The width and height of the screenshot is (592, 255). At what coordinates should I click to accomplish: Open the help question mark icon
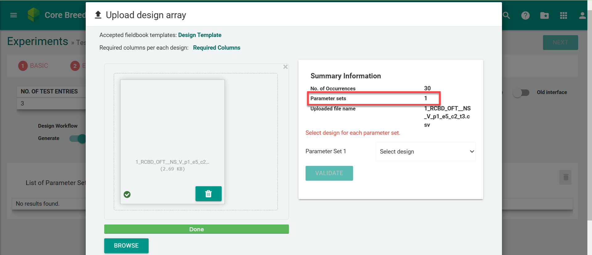coord(525,15)
